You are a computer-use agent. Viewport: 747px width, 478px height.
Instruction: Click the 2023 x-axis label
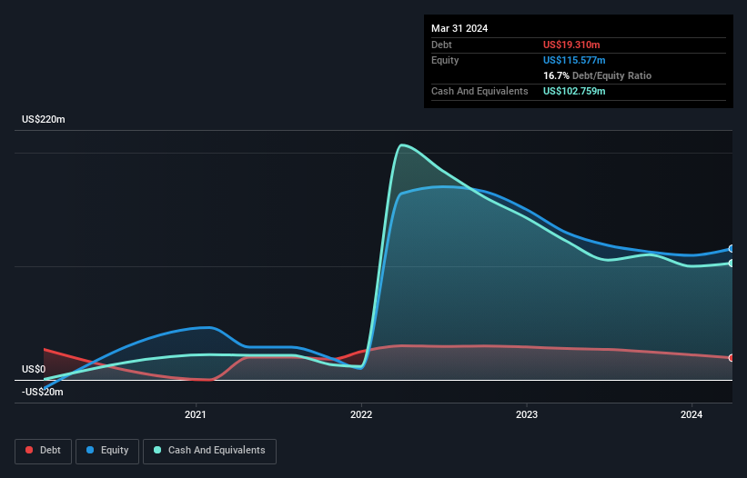point(527,414)
